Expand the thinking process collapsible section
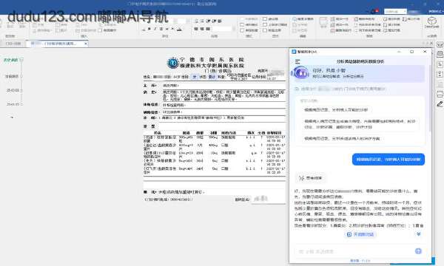 point(311,178)
